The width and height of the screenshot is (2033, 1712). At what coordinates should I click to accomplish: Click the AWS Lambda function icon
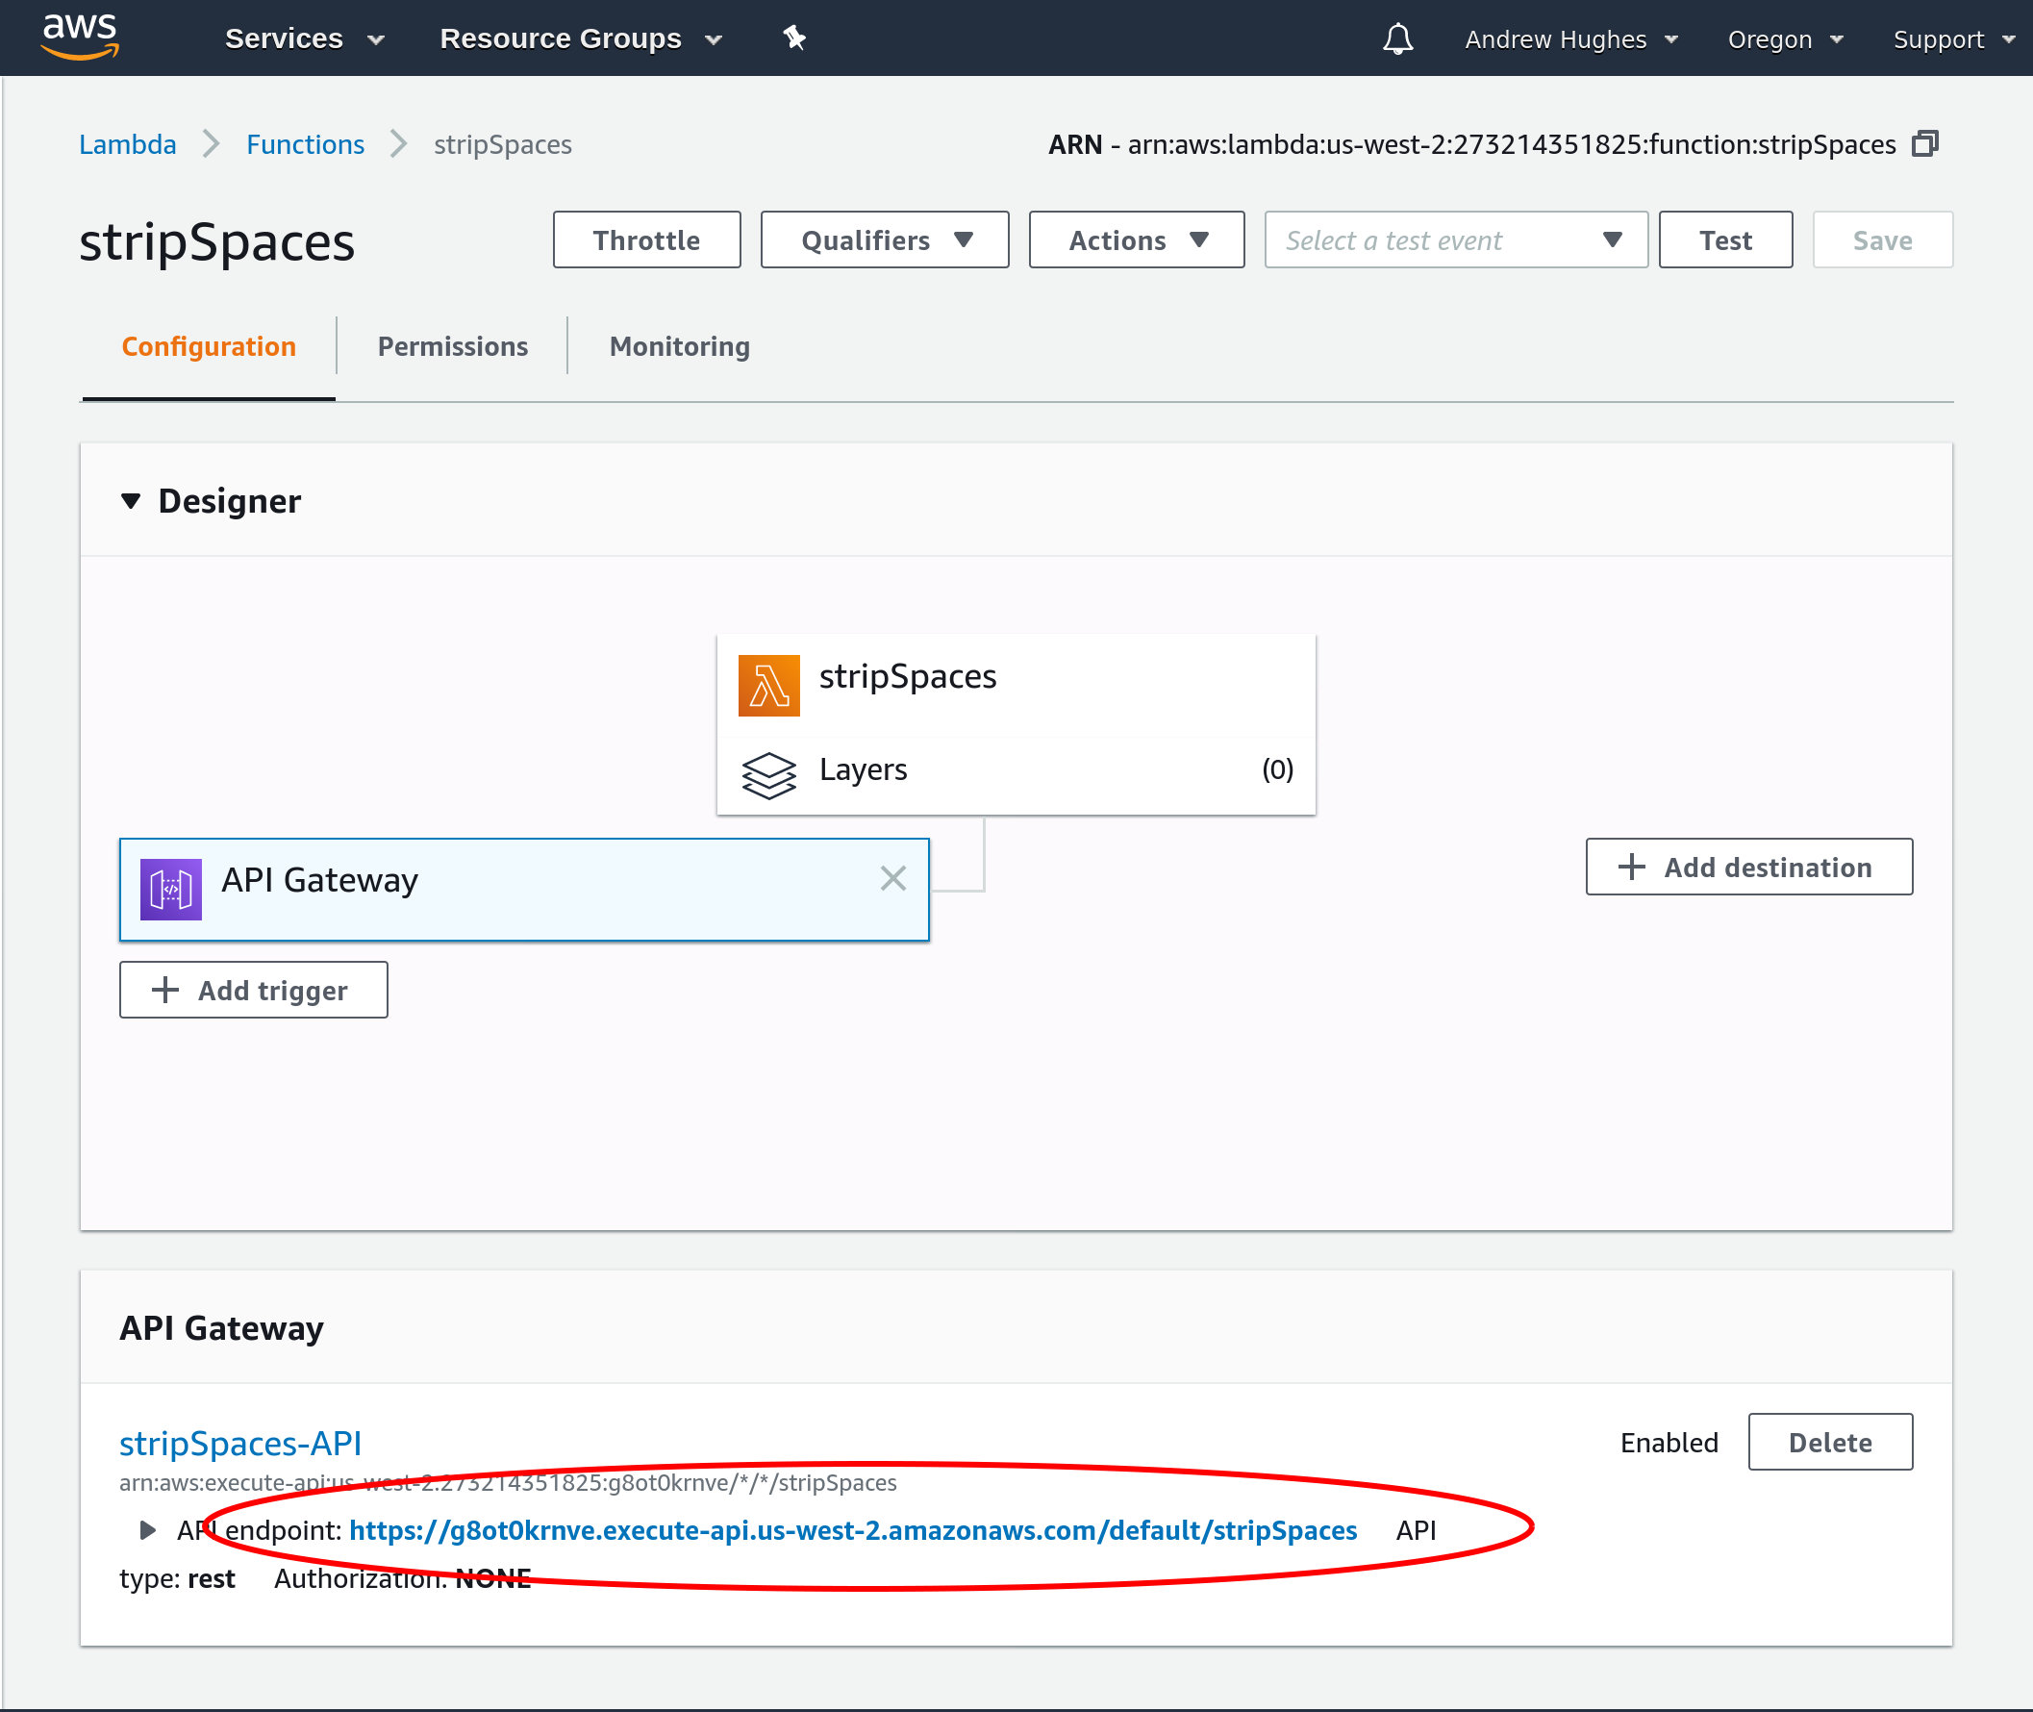pos(767,676)
